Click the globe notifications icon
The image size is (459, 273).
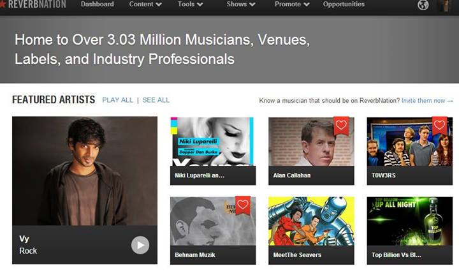click(423, 4)
